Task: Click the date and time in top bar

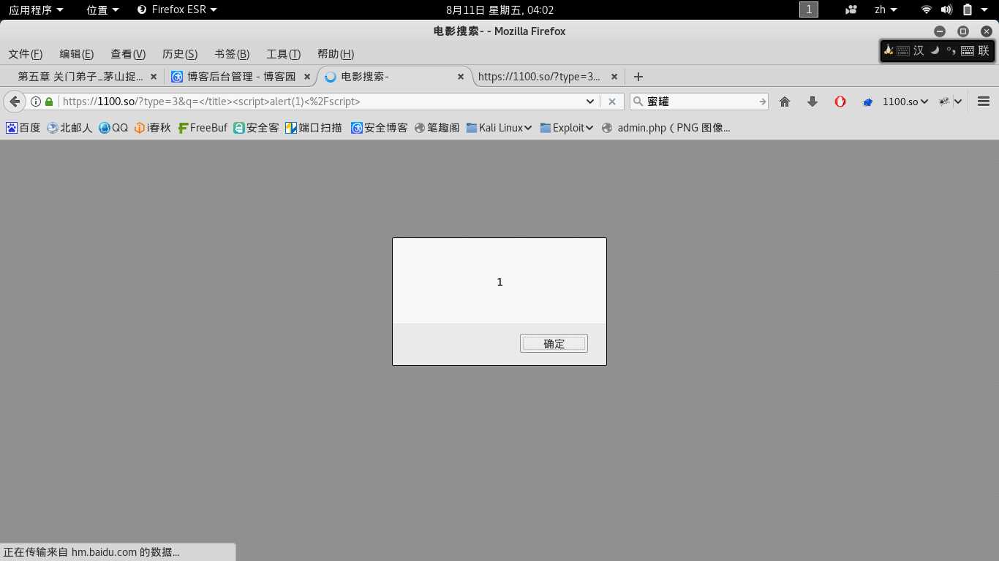Action: point(499,9)
